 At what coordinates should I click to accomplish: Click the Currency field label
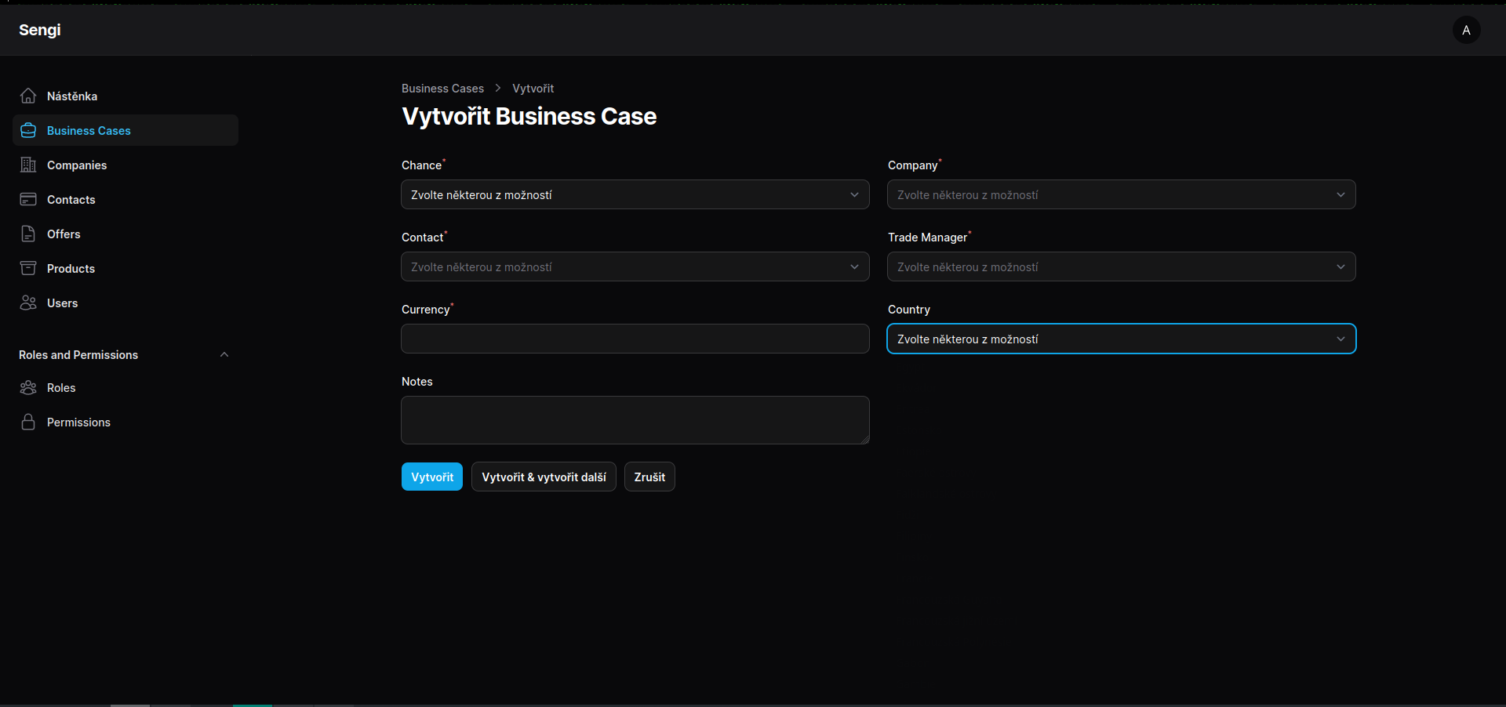pyautogui.click(x=426, y=310)
